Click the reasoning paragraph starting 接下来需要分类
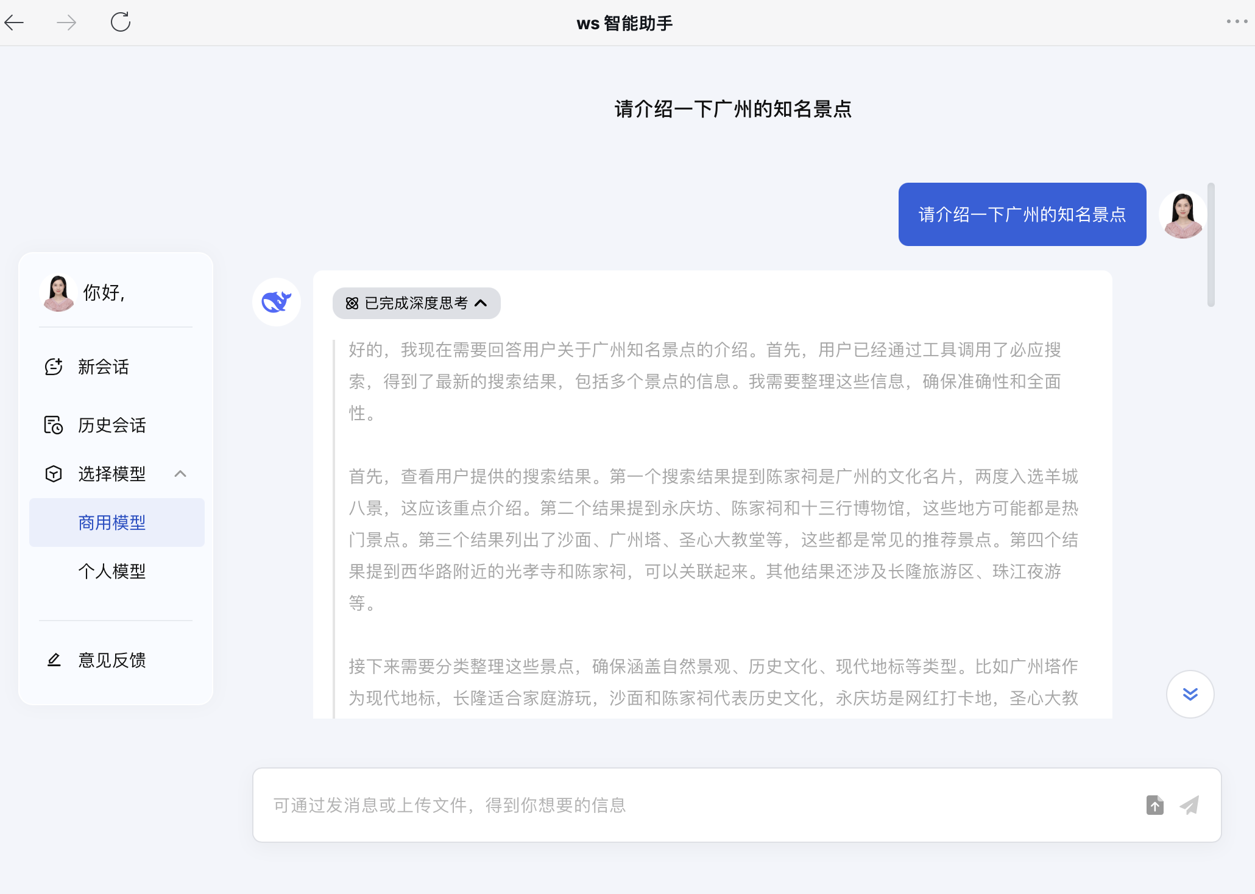1255x894 pixels. coord(713,682)
